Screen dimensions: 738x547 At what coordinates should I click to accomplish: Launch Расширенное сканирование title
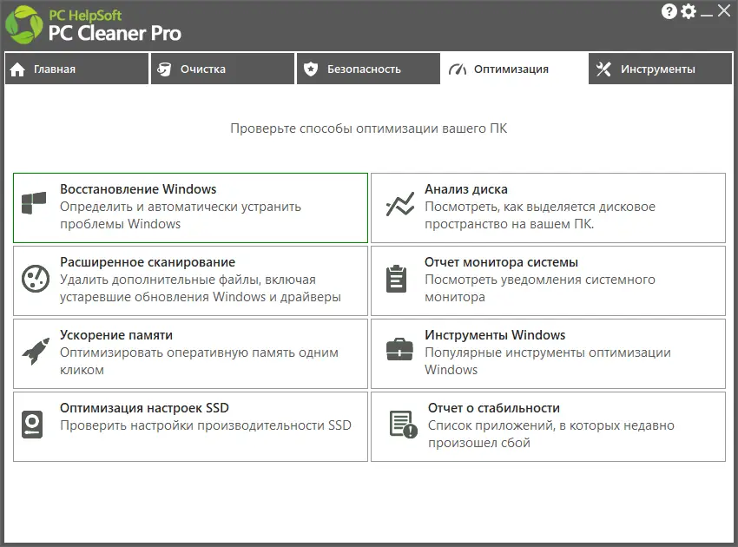[x=148, y=262]
